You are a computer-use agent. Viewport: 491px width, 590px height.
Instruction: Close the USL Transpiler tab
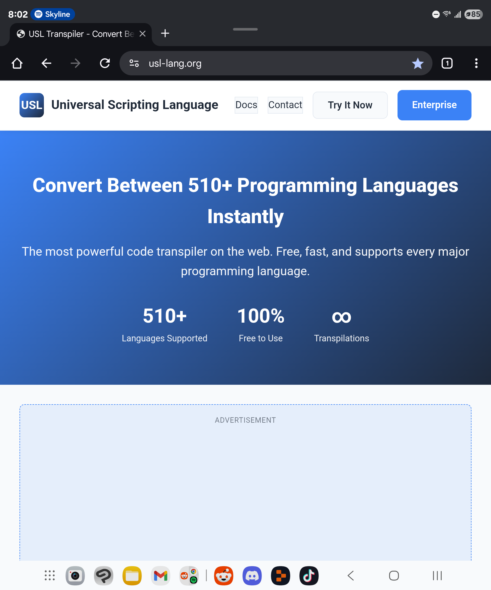pyautogui.click(x=143, y=34)
